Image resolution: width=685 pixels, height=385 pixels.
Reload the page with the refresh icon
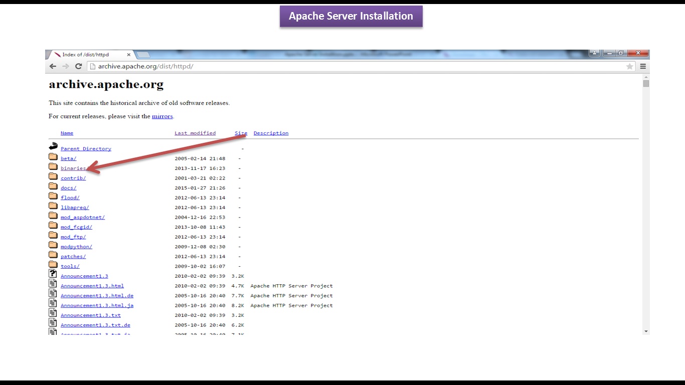coord(78,66)
